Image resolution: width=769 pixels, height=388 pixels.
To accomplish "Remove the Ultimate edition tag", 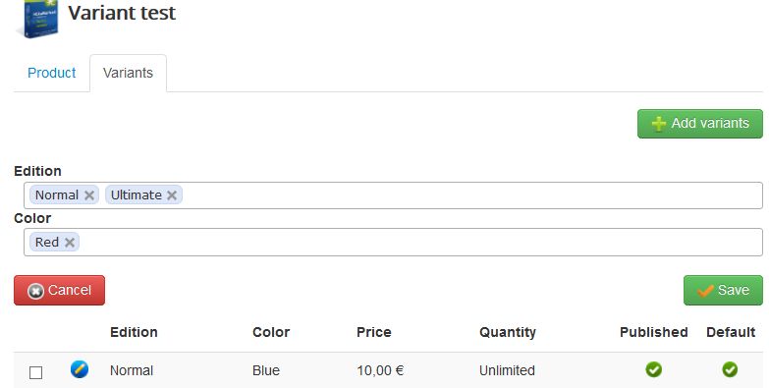I will [172, 195].
